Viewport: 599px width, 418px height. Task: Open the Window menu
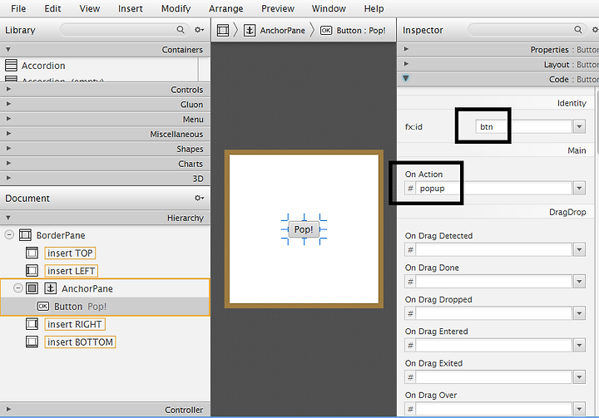click(329, 8)
